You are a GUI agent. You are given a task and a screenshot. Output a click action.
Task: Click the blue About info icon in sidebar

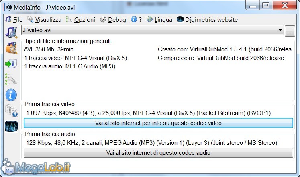coord(11,95)
